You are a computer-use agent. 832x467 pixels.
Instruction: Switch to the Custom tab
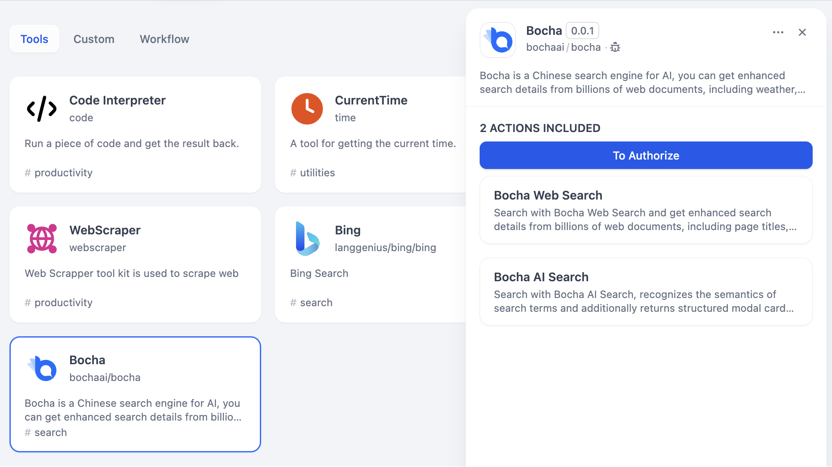pos(94,39)
